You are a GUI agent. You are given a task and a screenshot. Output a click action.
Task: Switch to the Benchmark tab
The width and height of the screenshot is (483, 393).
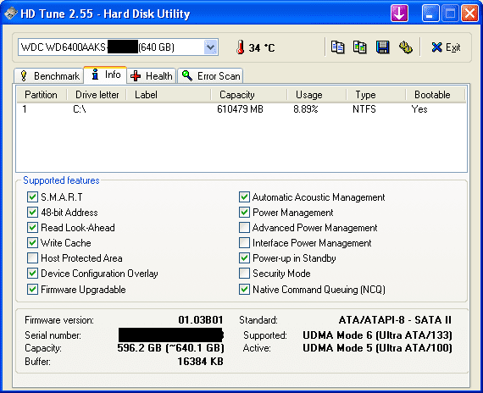[x=50, y=75]
